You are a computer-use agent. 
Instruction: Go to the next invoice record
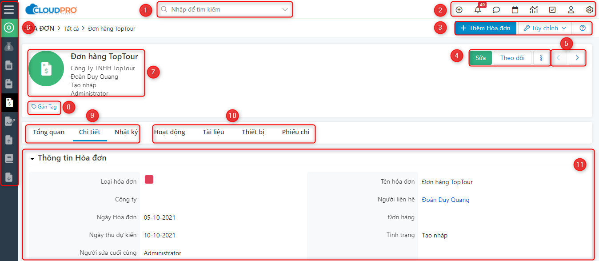[x=577, y=58]
